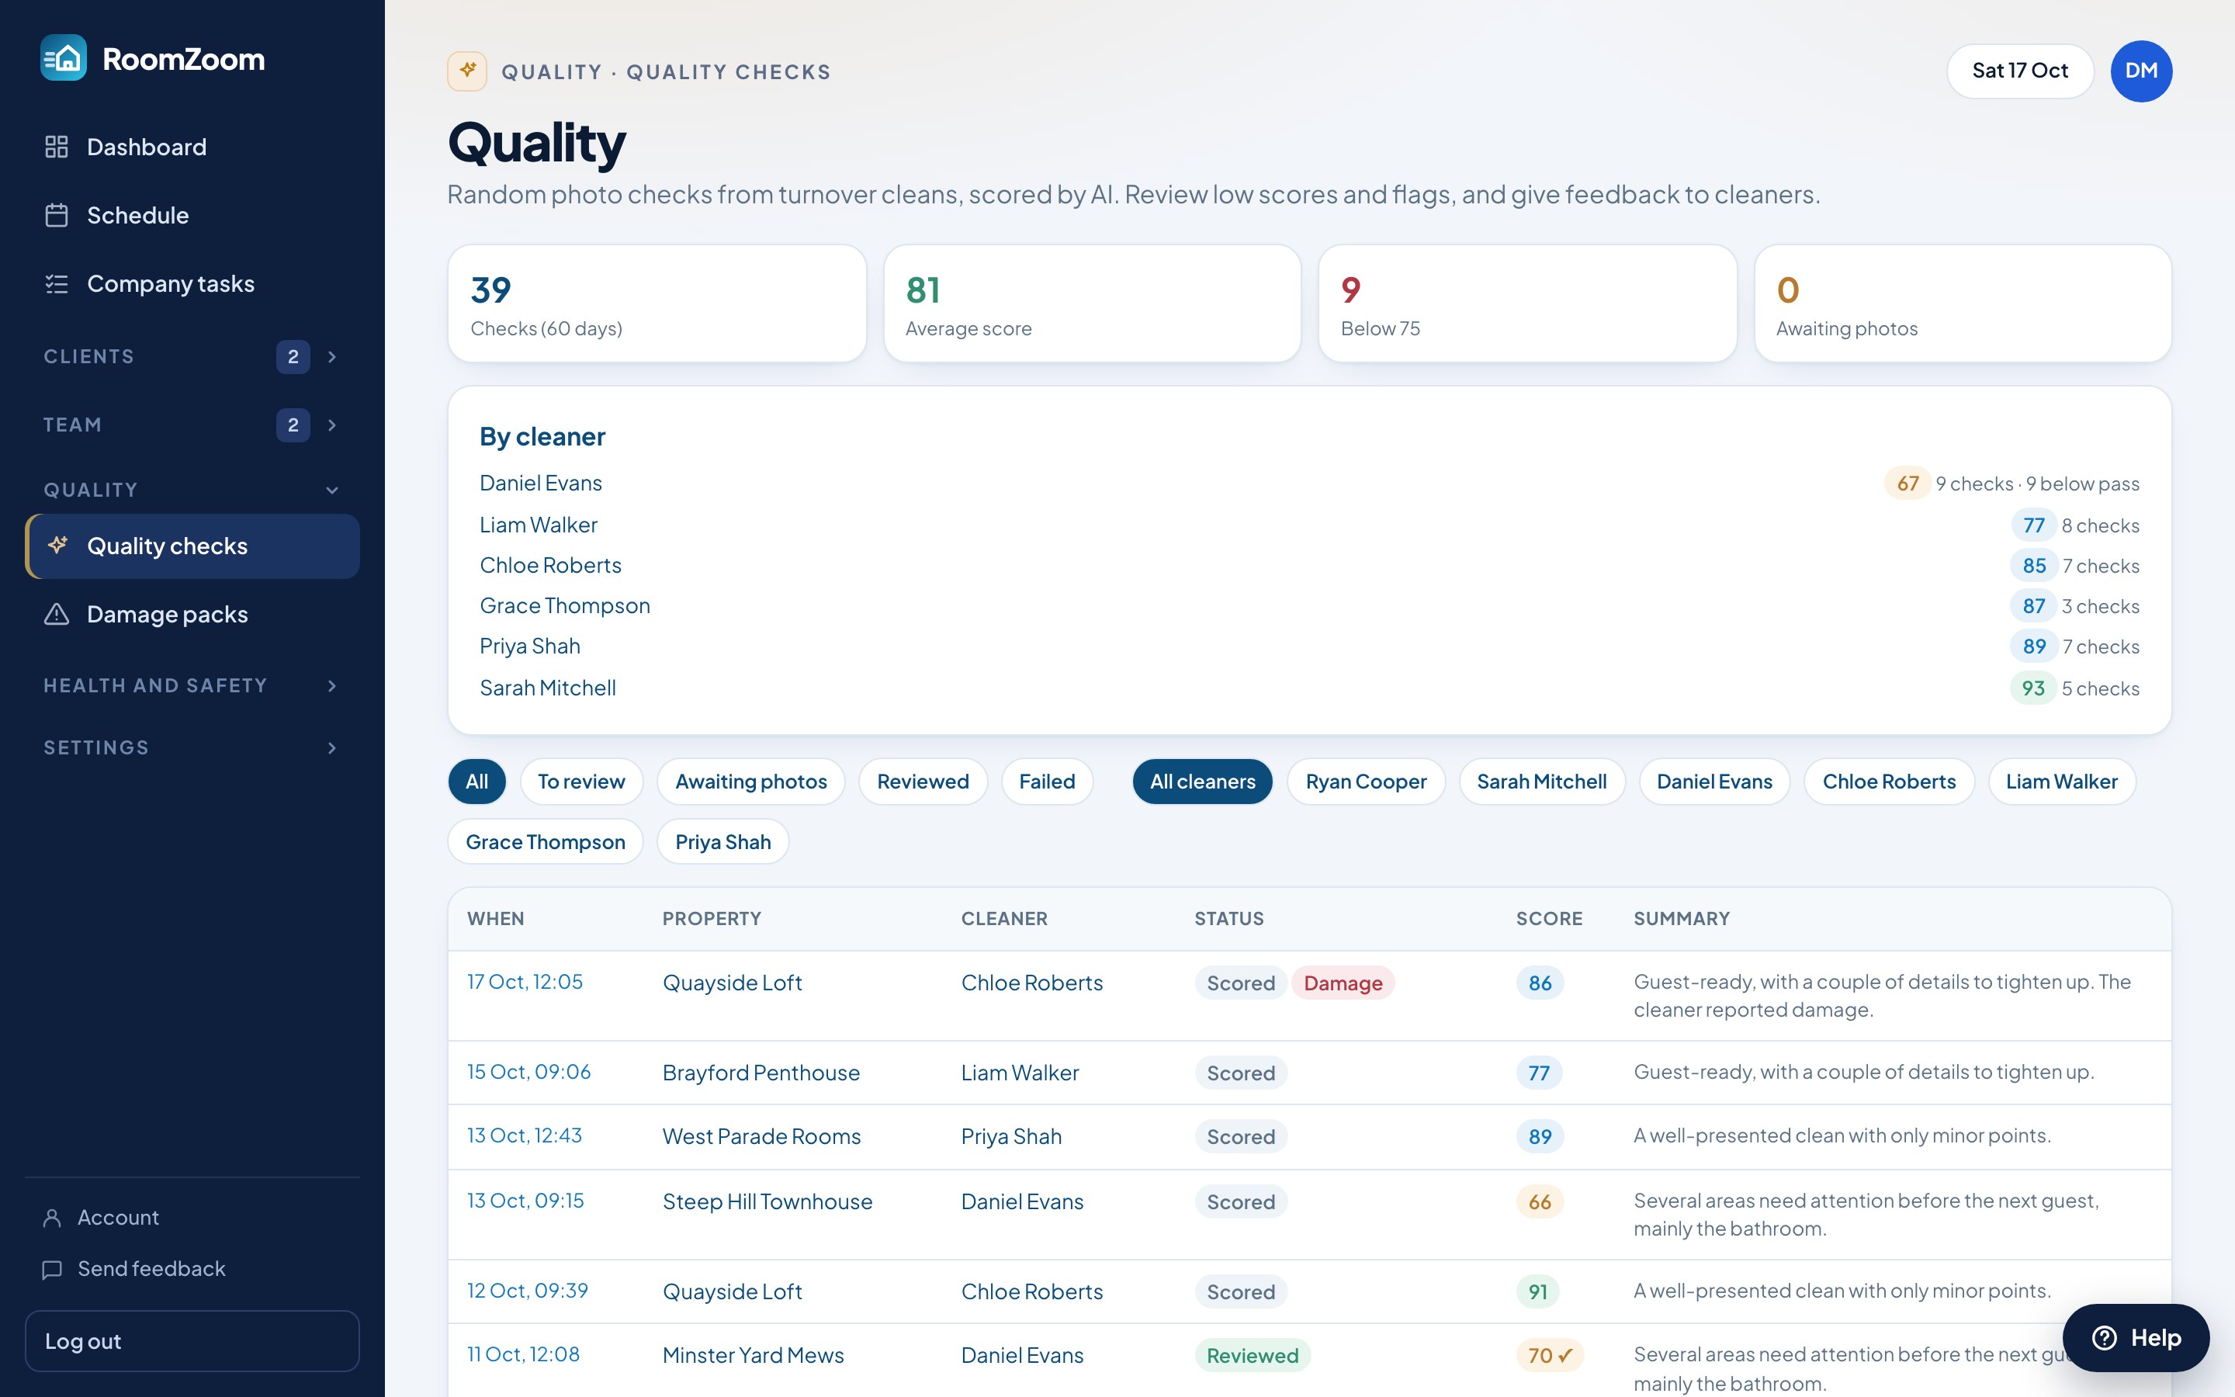This screenshot has width=2235, height=1397.
Task: Click the Sat 17 Oct date button
Action: point(2020,71)
